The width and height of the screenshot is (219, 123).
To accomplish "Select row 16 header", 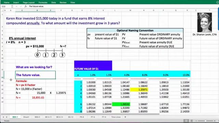I will tap(2, 89).
